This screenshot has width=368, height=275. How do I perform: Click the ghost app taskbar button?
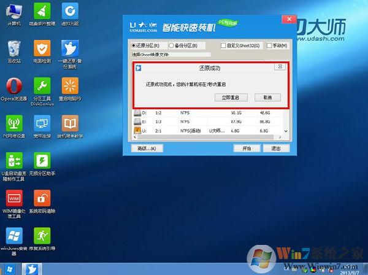click(x=32, y=269)
